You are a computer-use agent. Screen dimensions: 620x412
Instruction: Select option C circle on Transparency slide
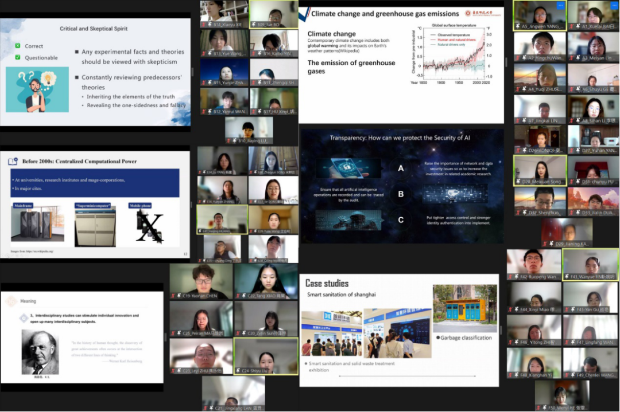pos(401,219)
